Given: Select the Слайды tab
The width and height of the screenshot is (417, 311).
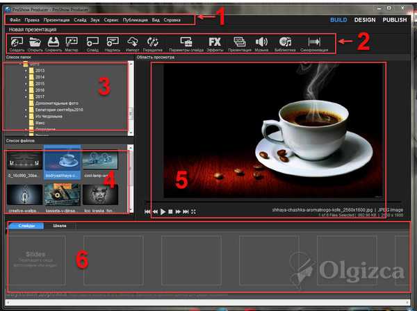Looking at the screenshot, I should pyautogui.click(x=26, y=226).
